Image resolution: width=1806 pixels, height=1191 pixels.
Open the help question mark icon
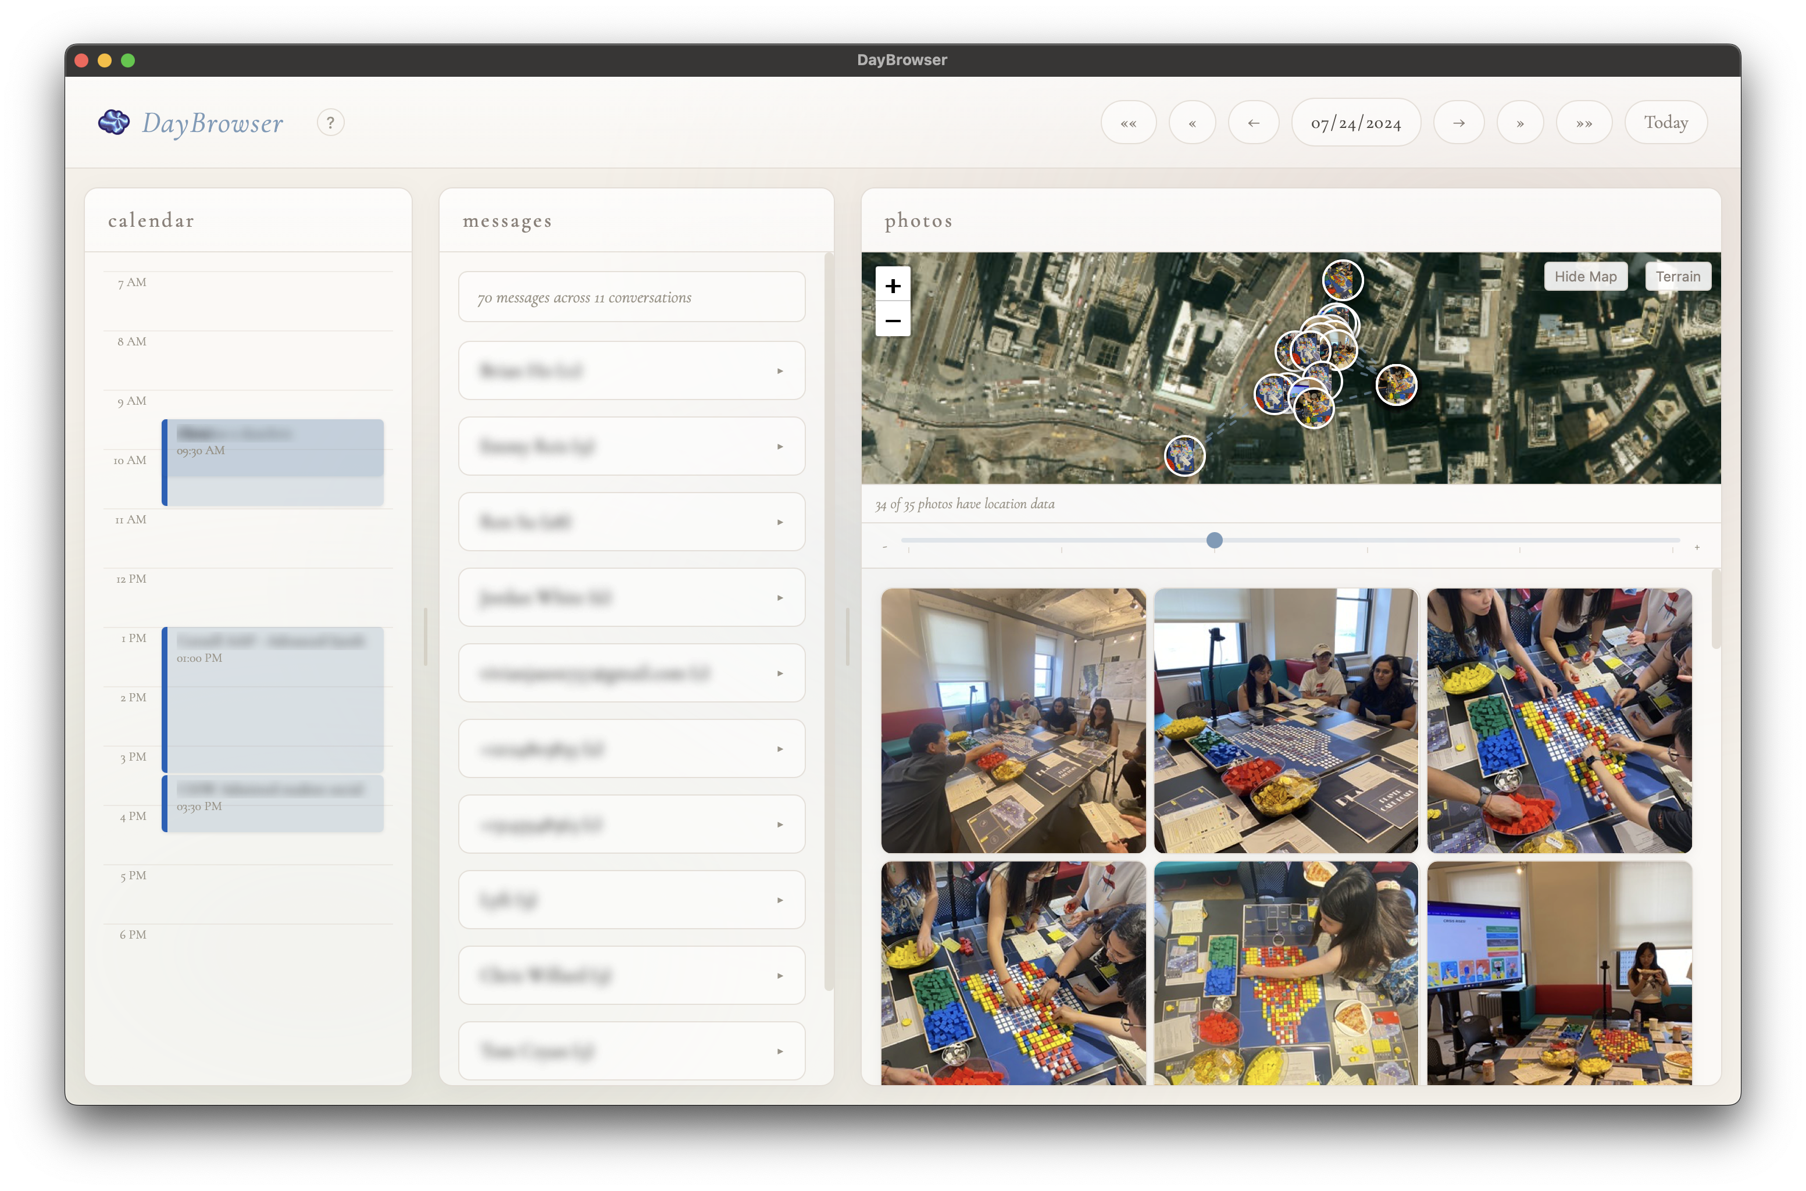(330, 122)
